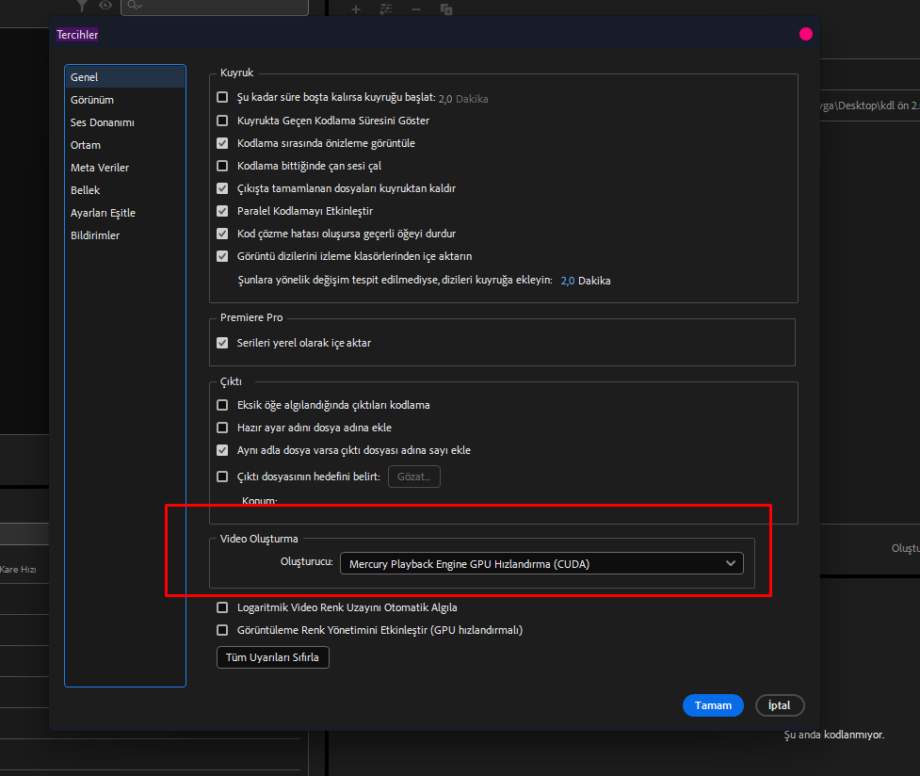920x776 pixels.
Task: Enable 'Görüntüleme Renk Yönetimini Etkinleştir' checkbox
Action: (x=222, y=630)
